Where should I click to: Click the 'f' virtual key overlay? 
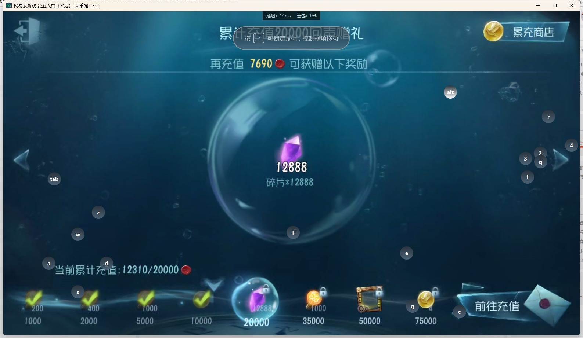(x=293, y=232)
